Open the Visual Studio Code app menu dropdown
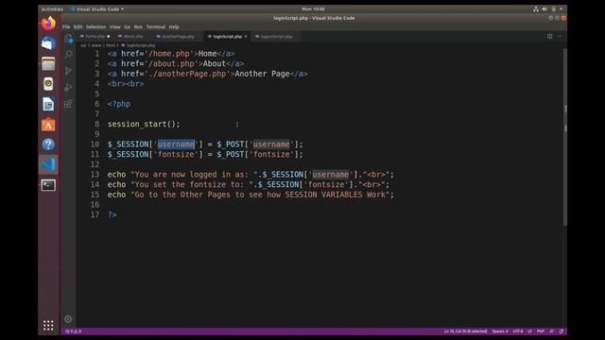Viewport: 605px width, 340px height. 96,9
